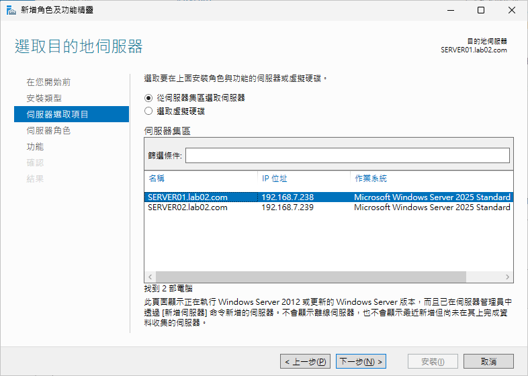The height and width of the screenshot is (376, 528).
Task: Sort by the 名稱 column header
Action: (x=157, y=178)
